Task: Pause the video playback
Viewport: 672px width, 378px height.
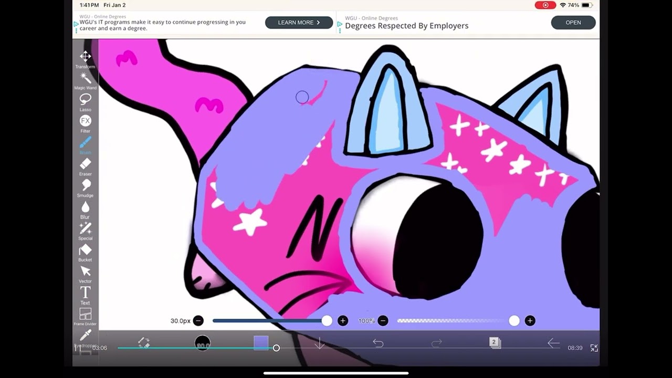Action: (x=78, y=348)
